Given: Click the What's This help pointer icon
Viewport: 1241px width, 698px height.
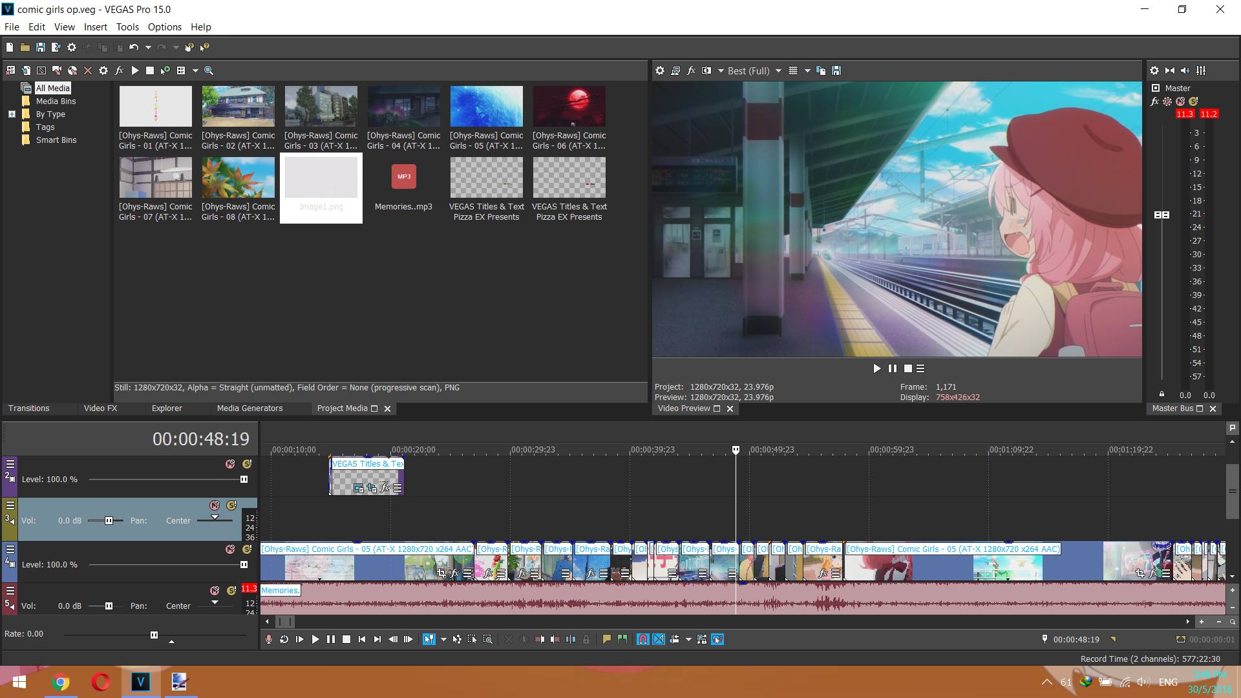Looking at the screenshot, I should coord(205,47).
